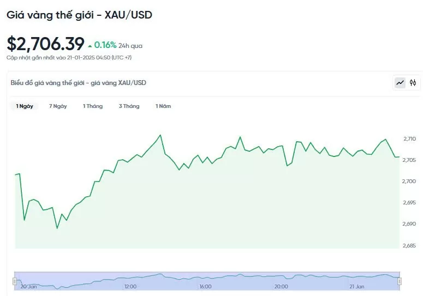Viewport: 423px width, 296px height.
Task: Grab the right handle of range navigator
Action: [400, 281]
